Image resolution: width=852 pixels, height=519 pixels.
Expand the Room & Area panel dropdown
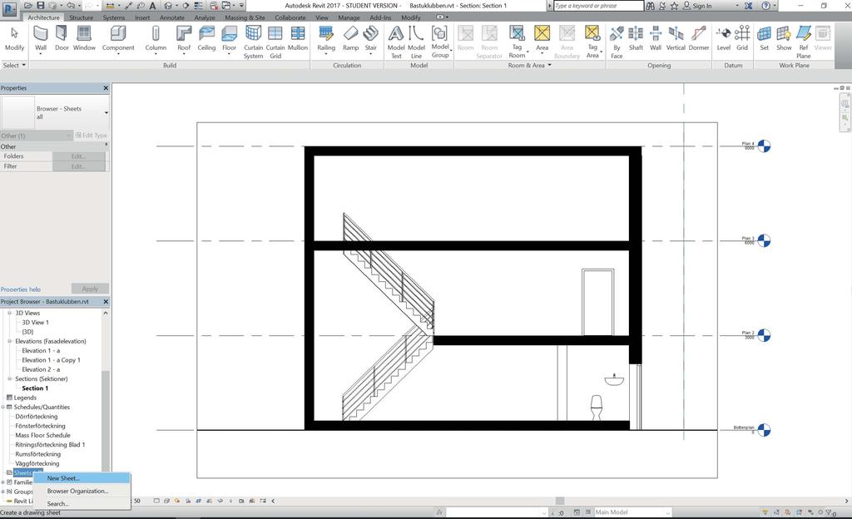click(530, 65)
